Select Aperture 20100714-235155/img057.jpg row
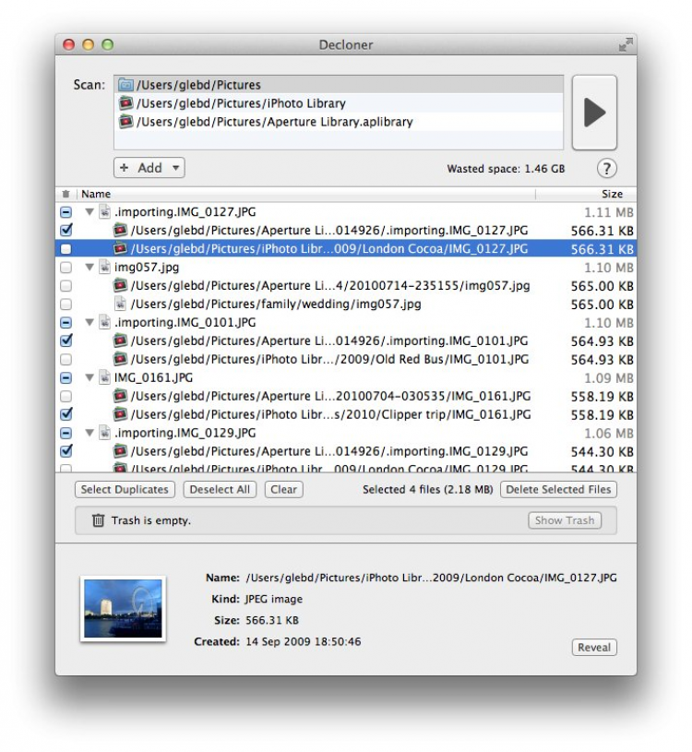 pos(346,285)
